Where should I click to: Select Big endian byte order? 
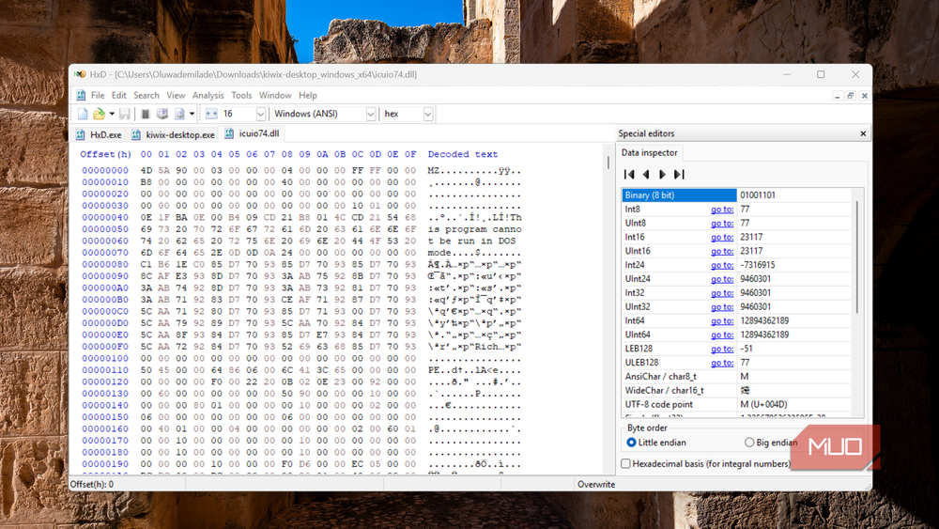tap(771, 443)
